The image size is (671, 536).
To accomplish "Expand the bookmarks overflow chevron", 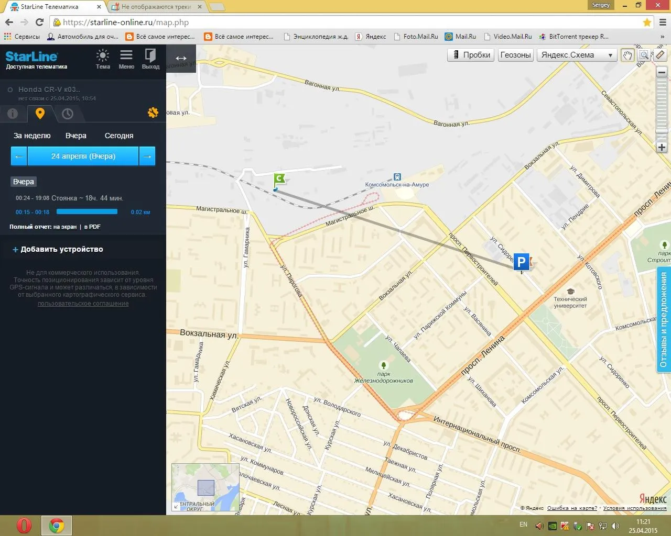I will (x=662, y=37).
